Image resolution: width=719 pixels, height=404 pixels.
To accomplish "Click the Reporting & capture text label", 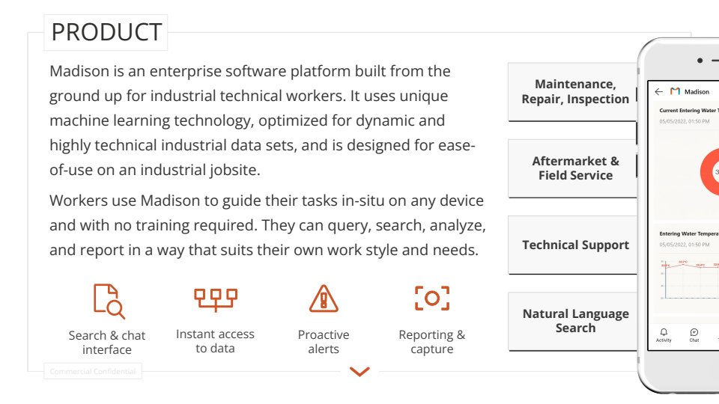I will coord(432,342).
